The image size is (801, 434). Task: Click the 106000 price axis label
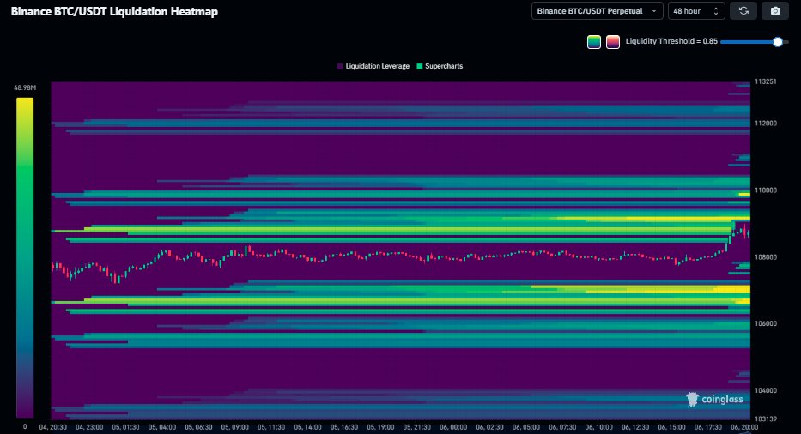(x=766, y=323)
